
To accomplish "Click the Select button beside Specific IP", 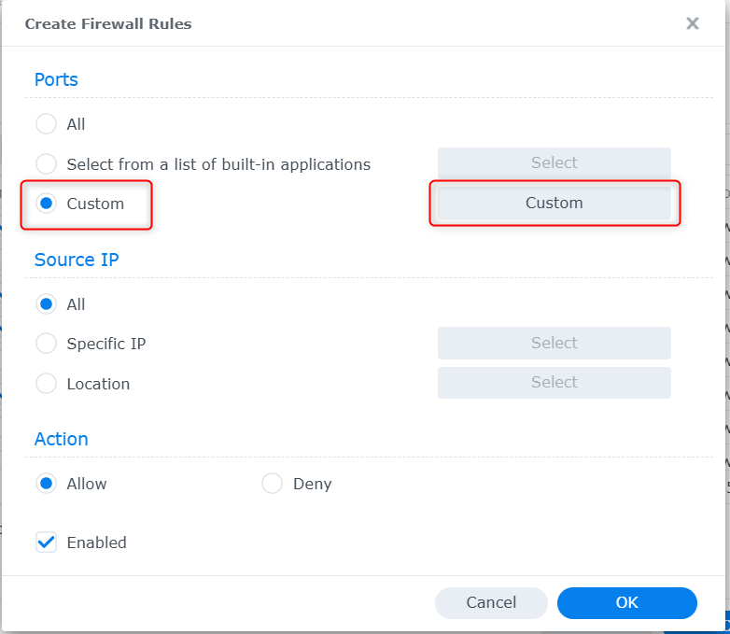I will [554, 343].
